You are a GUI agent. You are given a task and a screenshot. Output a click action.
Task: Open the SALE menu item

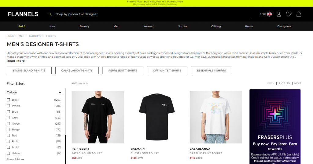tap(22, 26)
